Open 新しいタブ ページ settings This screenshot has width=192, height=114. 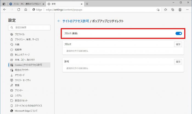(29, 55)
